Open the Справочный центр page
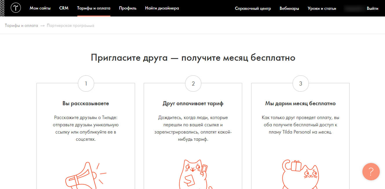This screenshot has height=189, width=385. (253, 9)
